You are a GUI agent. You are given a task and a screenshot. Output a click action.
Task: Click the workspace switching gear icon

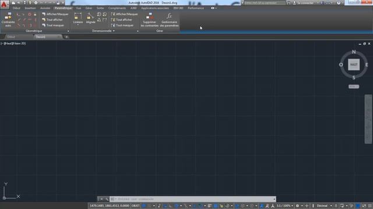click(x=297, y=206)
